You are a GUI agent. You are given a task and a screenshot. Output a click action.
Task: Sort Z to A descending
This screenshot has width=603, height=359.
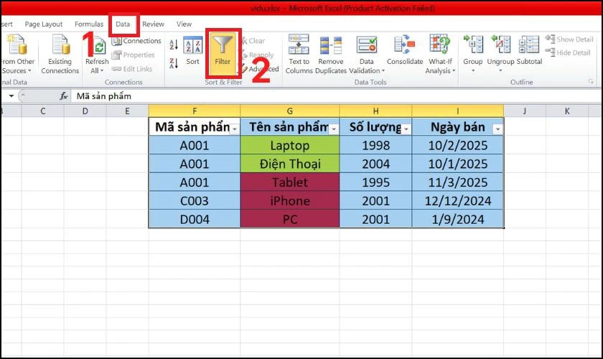[174, 63]
